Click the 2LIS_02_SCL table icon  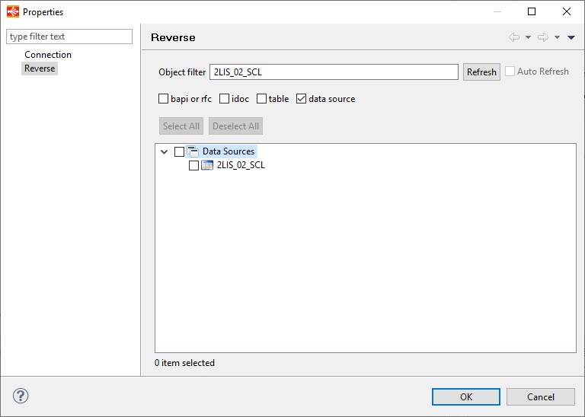(207, 165)
